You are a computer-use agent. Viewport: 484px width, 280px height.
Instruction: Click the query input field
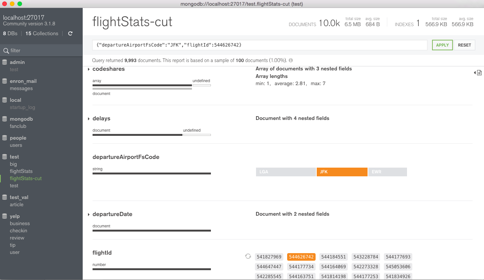(x=259, y=45)
